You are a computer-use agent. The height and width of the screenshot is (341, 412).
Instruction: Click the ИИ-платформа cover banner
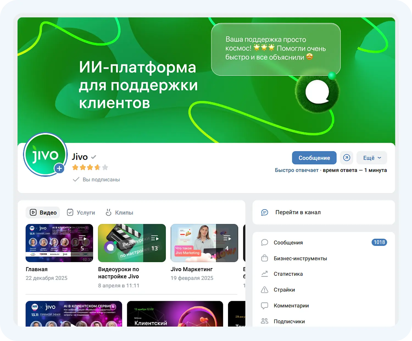pyautogui.click(x=206, y=80)
